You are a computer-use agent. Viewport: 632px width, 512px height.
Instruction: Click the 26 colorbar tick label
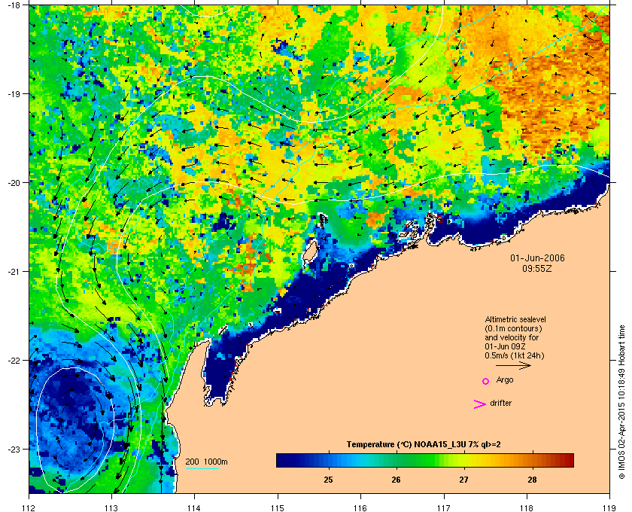tap(397, 480)
